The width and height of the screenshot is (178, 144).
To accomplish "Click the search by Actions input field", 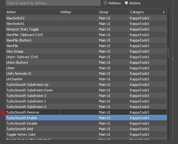I will pyautogui.click(x=53, y=3).
